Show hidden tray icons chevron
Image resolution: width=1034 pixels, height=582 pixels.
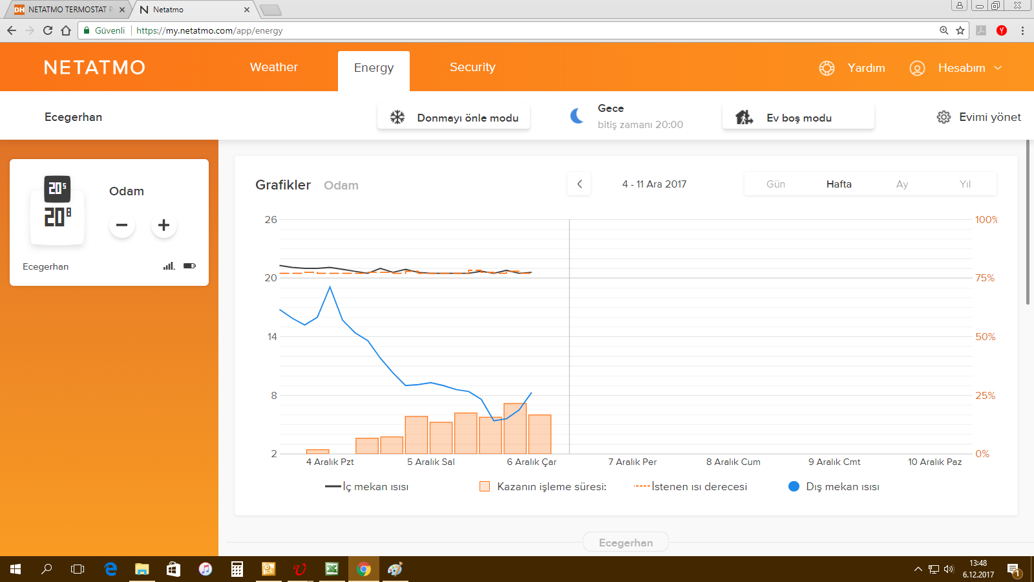pos(918,569)
